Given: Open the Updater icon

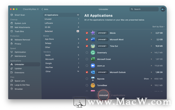Looking at the screenshot, I should coord(12,69).
